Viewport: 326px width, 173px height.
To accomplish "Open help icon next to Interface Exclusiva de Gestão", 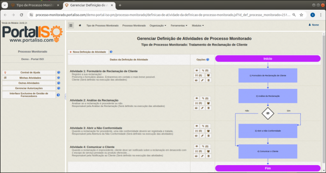I will point(58,95).
